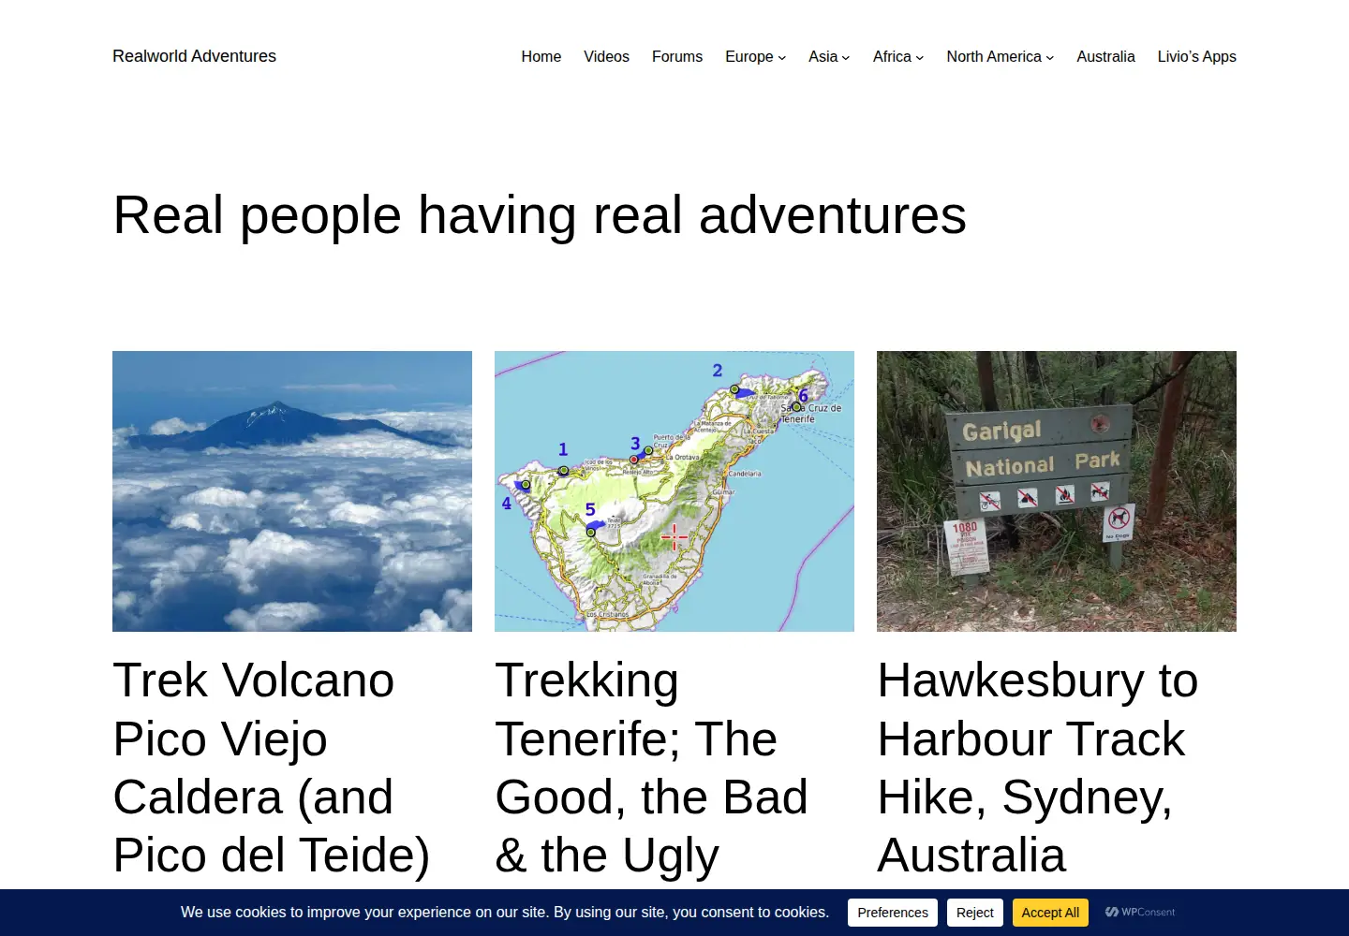Expand the North America submenu chevron
The image size is (1349, 936).
pos(1050,58)
